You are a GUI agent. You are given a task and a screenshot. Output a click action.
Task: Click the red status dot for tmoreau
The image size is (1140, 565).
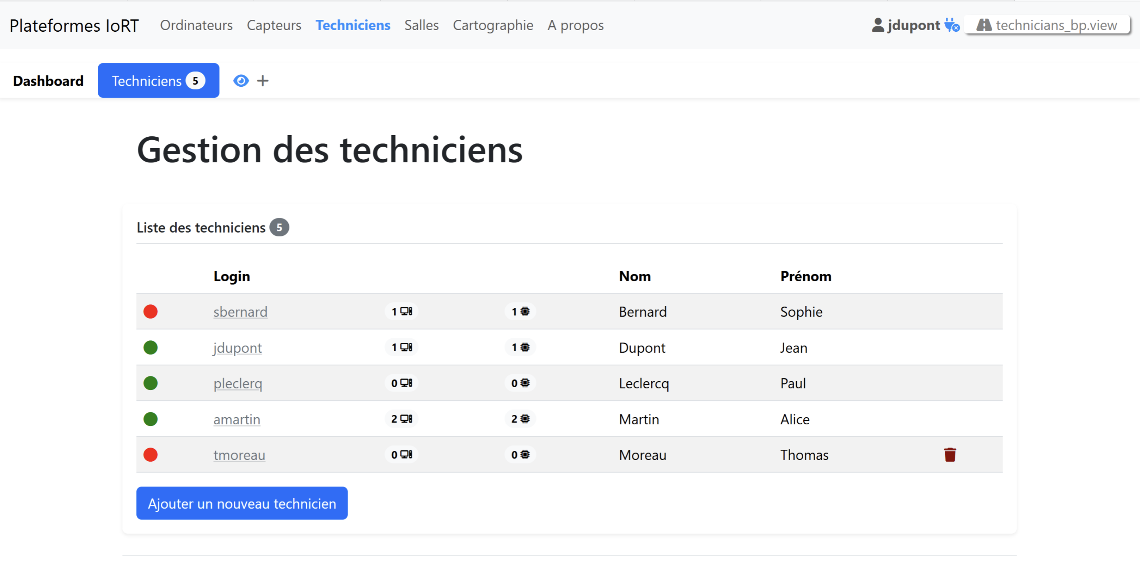(151, 454)
